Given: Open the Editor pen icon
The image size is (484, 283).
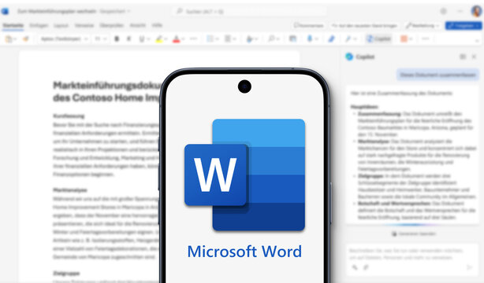Looking at the screenshot, I should tap(332, 39).
